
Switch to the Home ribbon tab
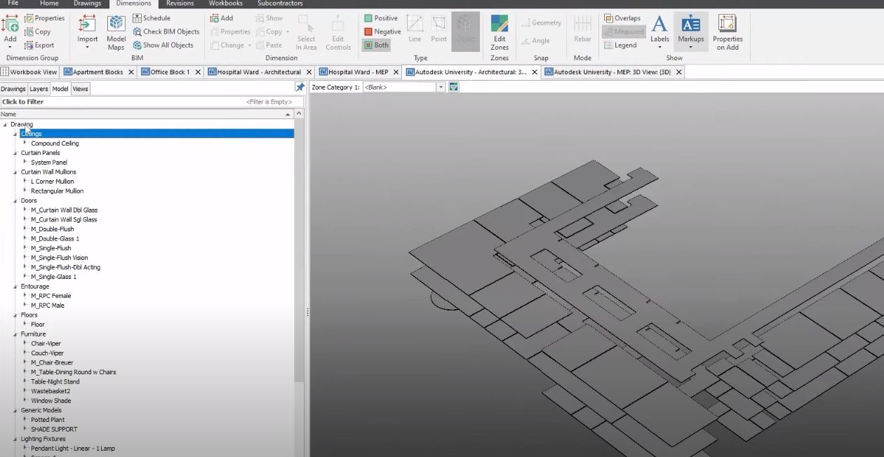coord(49,4)
